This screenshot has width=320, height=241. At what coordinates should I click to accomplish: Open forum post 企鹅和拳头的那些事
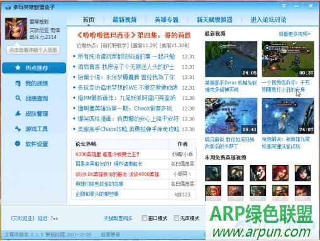[97, 194]
